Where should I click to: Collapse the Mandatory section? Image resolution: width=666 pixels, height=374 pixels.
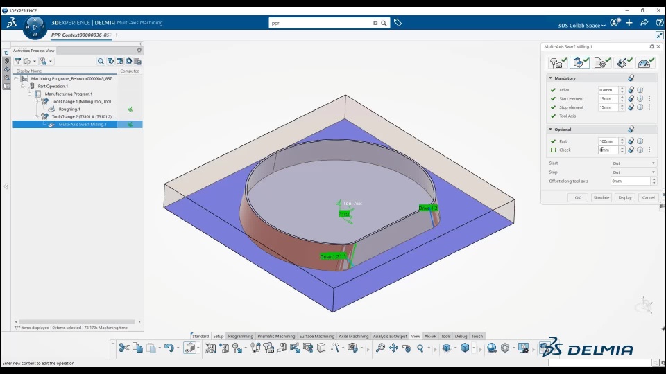pyautogui.click(x=550, y=78)
